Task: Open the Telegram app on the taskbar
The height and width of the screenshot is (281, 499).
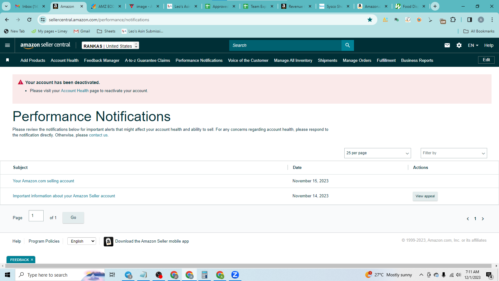Action: pyautogui.click(x=128, y=275)
